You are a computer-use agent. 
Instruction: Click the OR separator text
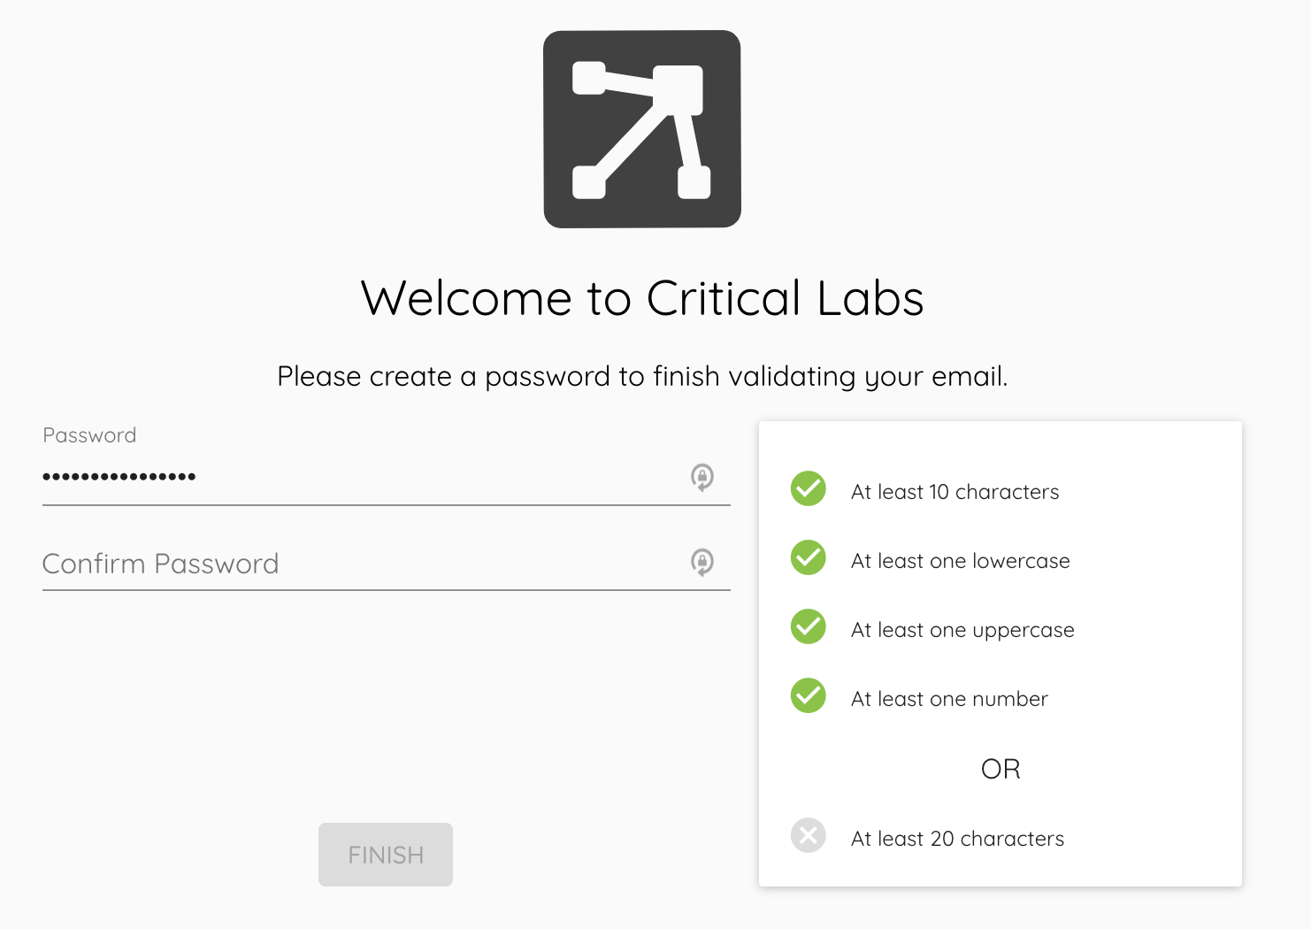(x=1000, y=769)
